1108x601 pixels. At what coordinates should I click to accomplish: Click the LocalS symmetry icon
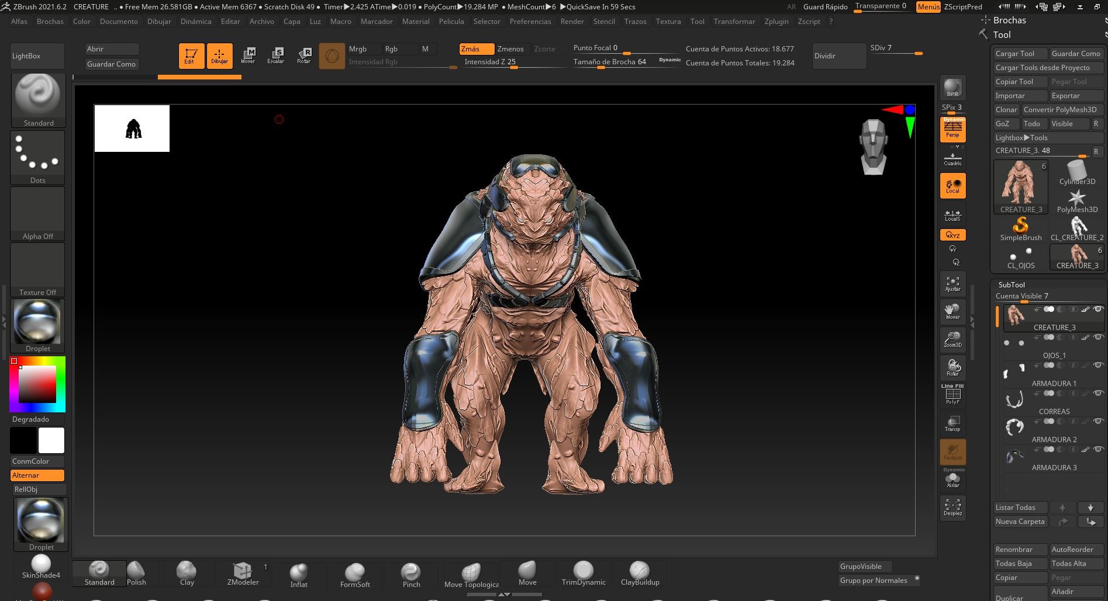(952, 215)
